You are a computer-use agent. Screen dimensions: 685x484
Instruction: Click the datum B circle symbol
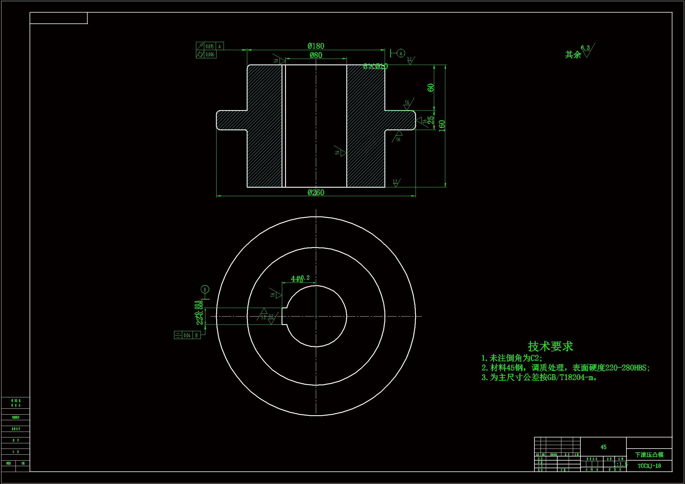tap(205, 289)
